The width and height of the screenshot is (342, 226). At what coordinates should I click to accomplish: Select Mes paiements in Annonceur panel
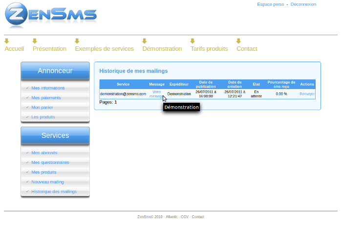point(46,98)
